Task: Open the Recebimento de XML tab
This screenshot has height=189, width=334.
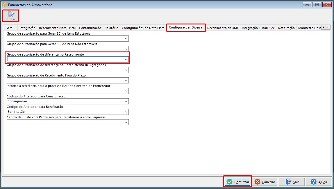Action: pyautogui.click(x=223, y=28)
